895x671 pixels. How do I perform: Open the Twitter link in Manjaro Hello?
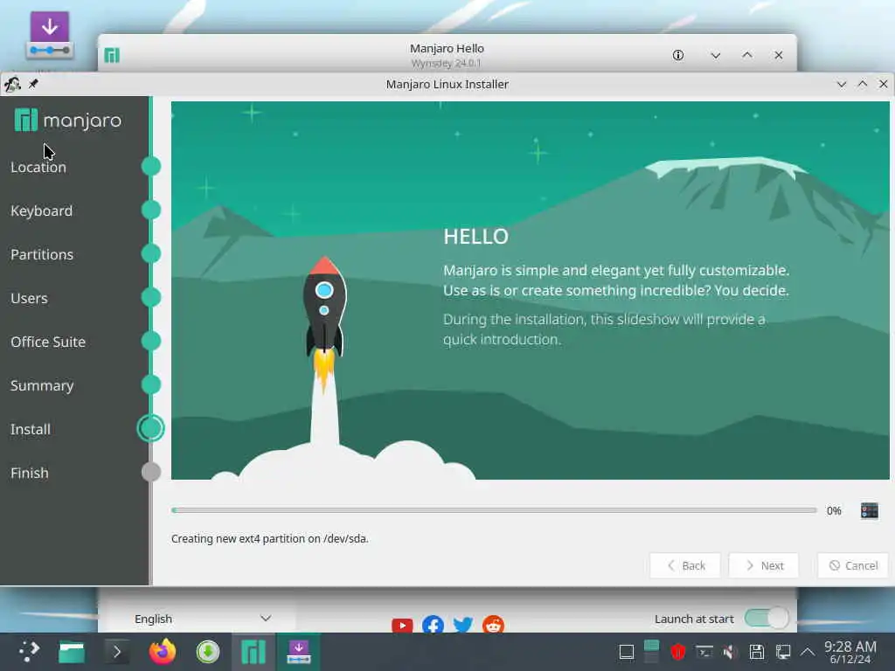[463, 625]
